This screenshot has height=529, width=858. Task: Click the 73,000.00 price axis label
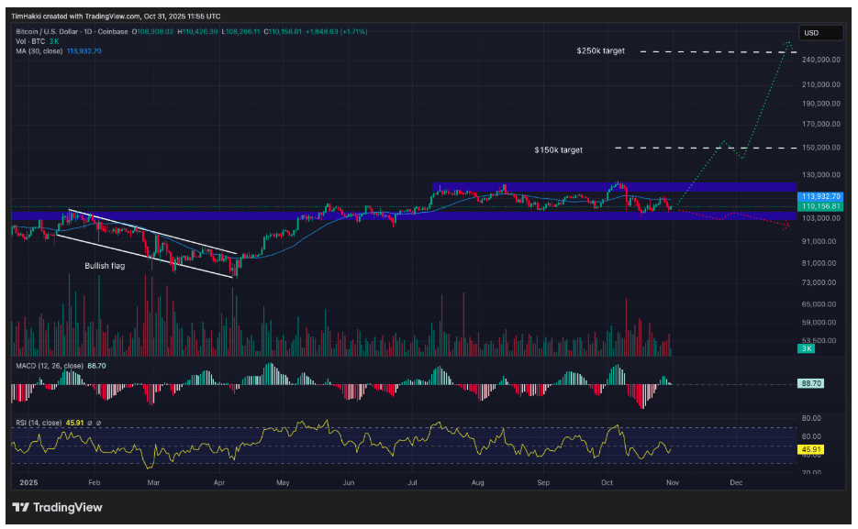pyautogui.click(x=820, y=282)
